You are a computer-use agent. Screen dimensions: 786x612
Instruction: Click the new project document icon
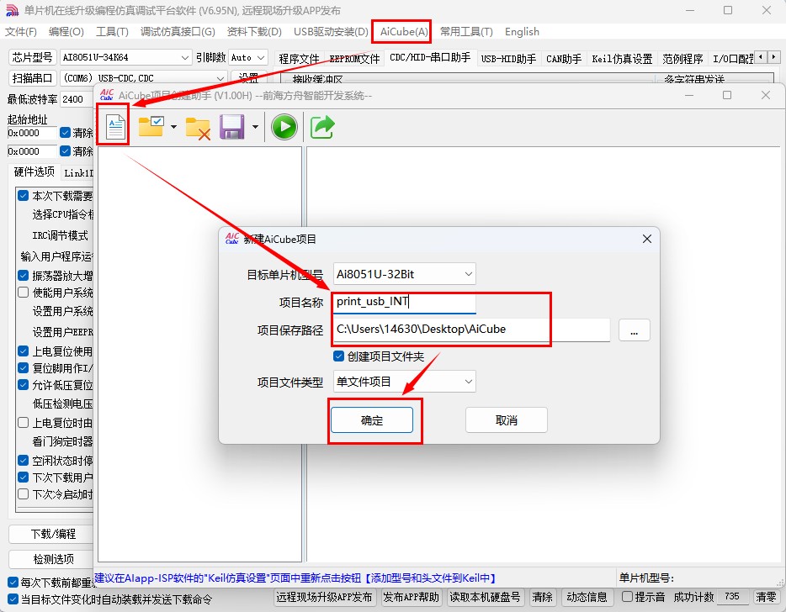coord(116,127)
